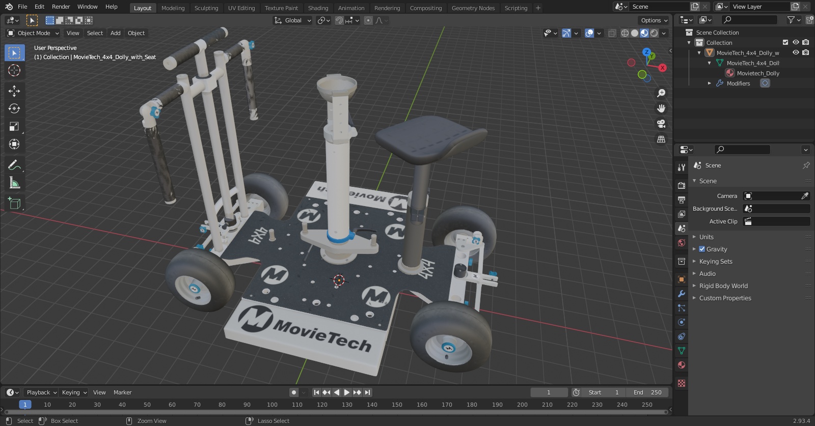Enable the Gravity checkbox

click(702, 249)
